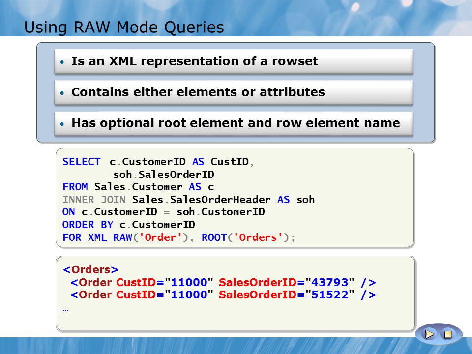Click 'Has optional root element and row element name' bullet
Image resolution: width=472 pixels, height=354 pixels.
233,123
